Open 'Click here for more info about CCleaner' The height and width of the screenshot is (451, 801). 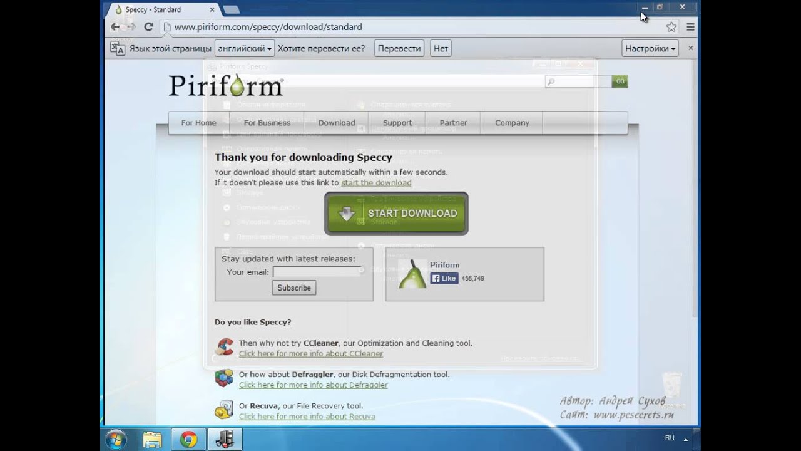click(x=311, y=354)
